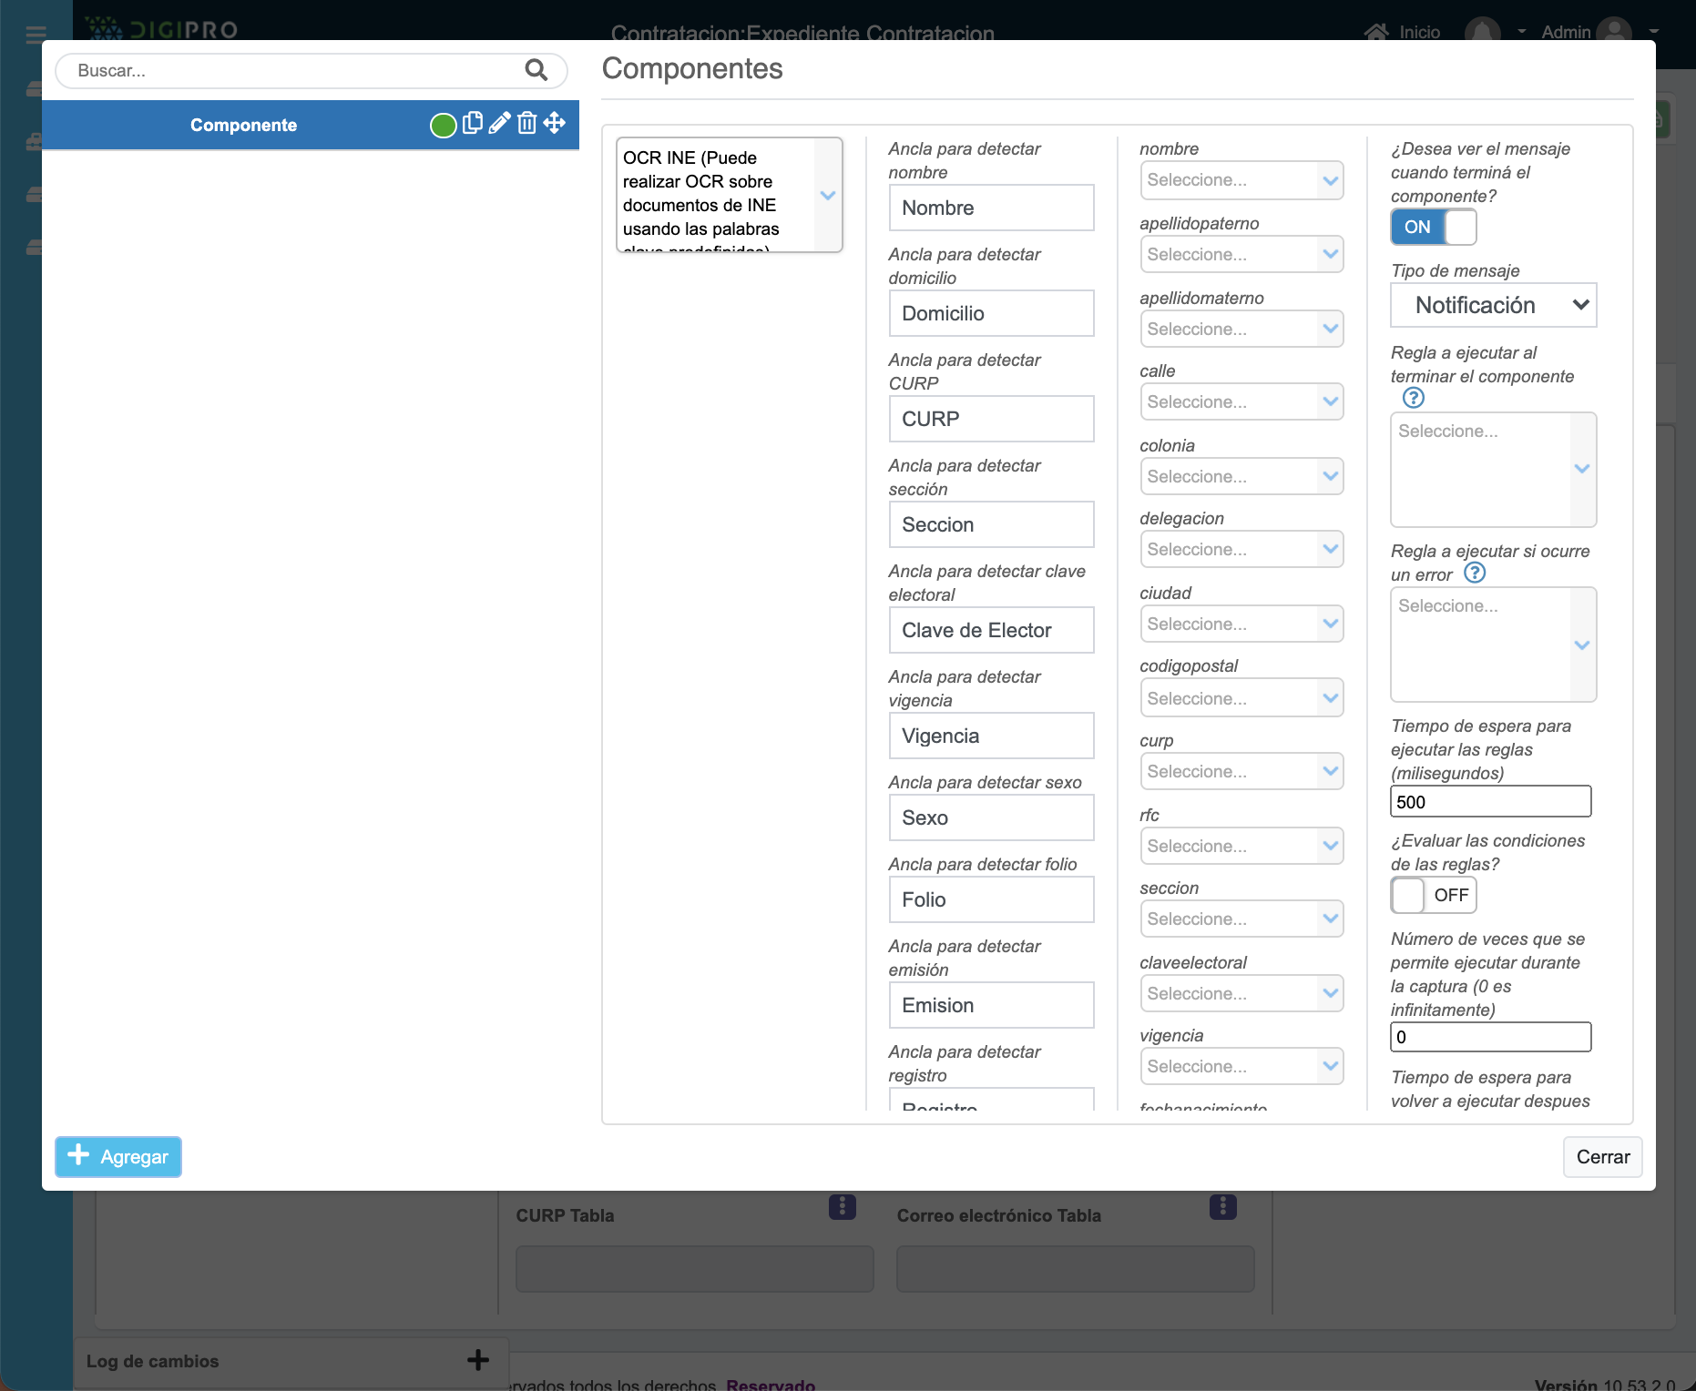Expand the OCR INE component type selector
1696x1391 pixels.
click(827, 195)
